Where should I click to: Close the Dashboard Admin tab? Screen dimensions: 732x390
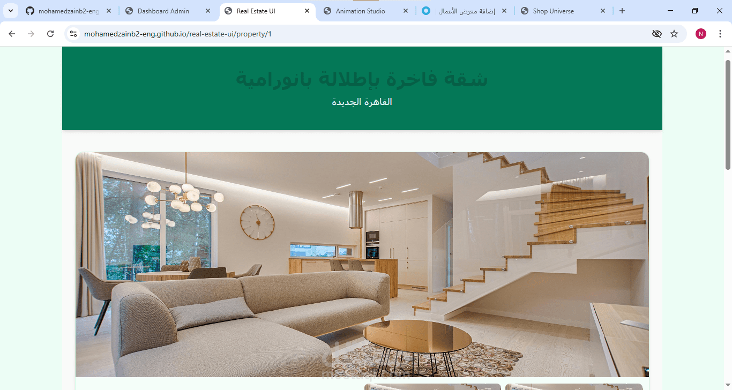point(208,11)
